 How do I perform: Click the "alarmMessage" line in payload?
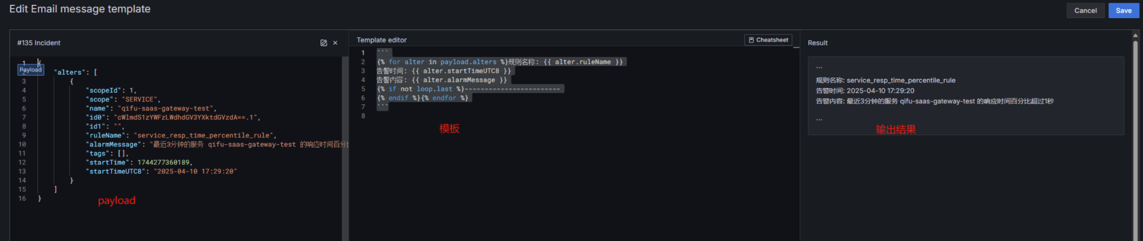pos(217,145)
